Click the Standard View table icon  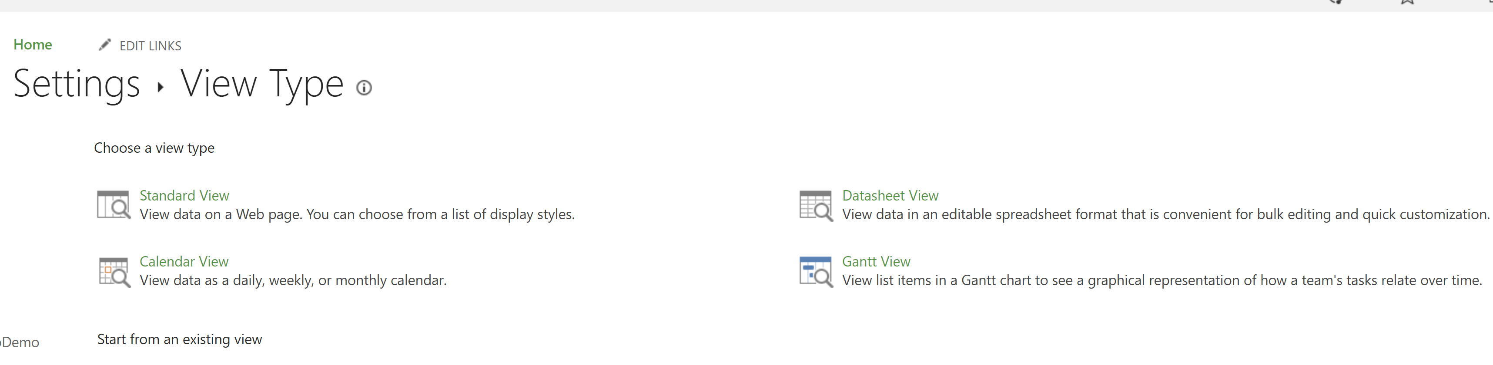pyautogui.click(x=114, y=205)
